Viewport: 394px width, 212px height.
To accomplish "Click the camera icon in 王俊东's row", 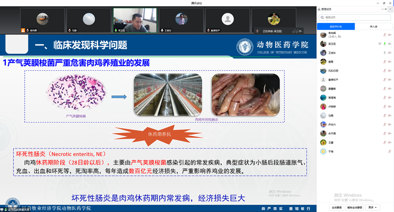I will pos(390,53).
